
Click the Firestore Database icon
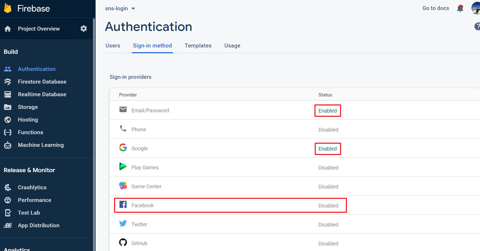coord(8,82)
